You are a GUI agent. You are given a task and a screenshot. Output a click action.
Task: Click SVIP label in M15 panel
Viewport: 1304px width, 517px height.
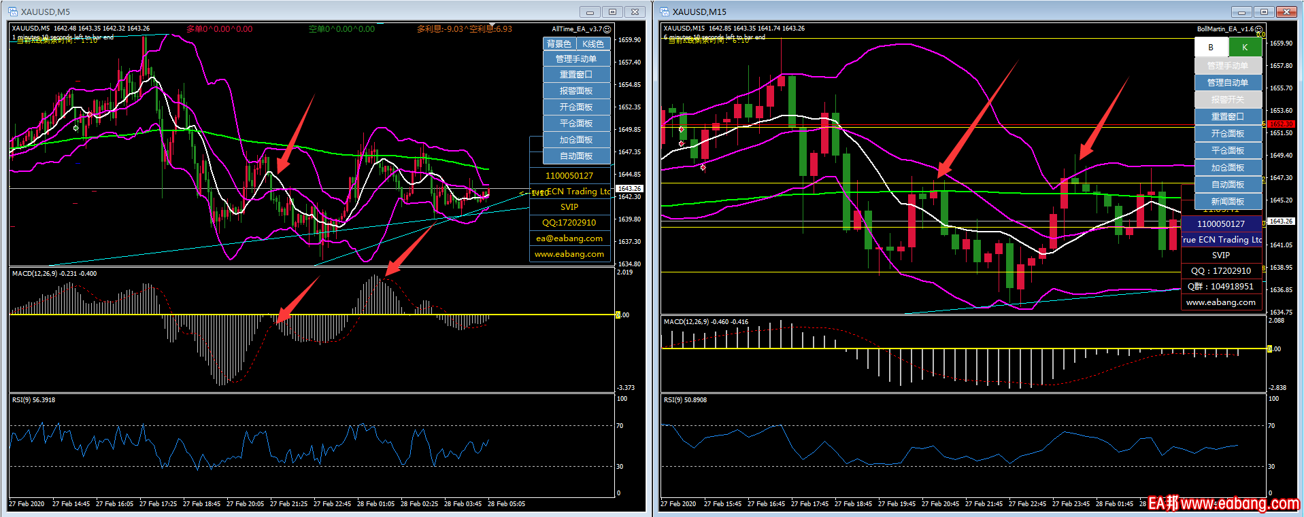click(x=1221, y=255)
